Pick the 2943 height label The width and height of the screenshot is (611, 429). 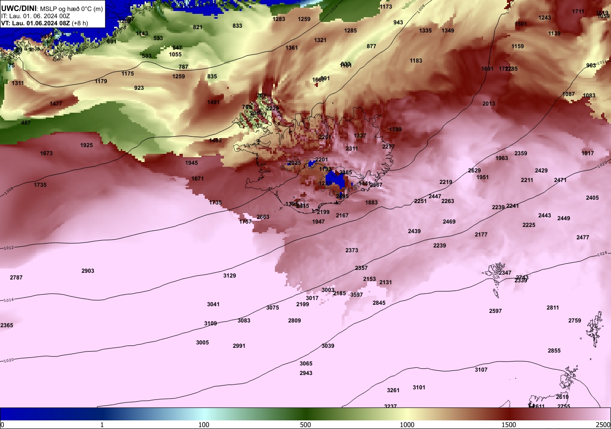tap(306, 373)
